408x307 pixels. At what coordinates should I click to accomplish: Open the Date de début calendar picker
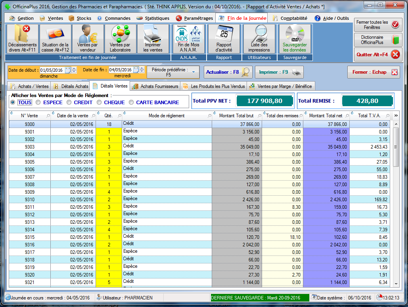[68, 70]
